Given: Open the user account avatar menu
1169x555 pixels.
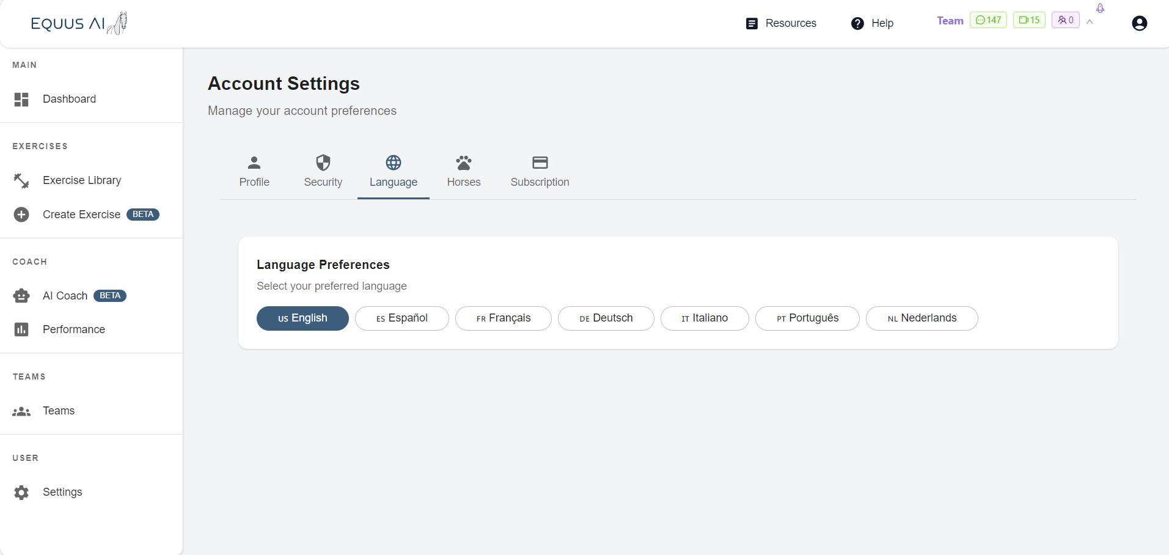Looking at the screenshot, I should point(1139,23).
